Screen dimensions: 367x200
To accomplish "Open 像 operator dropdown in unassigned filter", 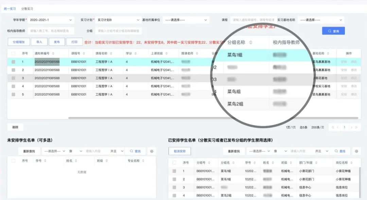I will (75, 151).
